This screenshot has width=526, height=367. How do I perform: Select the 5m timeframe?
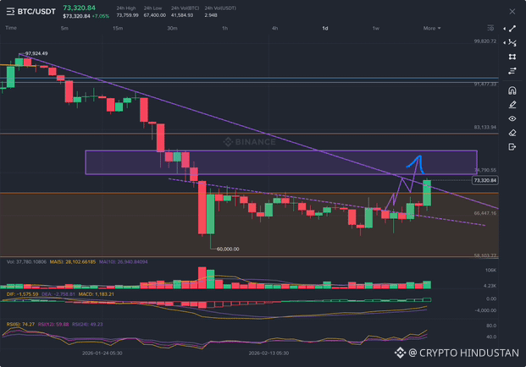[x=64, y=28]
